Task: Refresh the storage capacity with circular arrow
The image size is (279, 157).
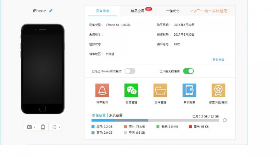Action: point(225,120)
